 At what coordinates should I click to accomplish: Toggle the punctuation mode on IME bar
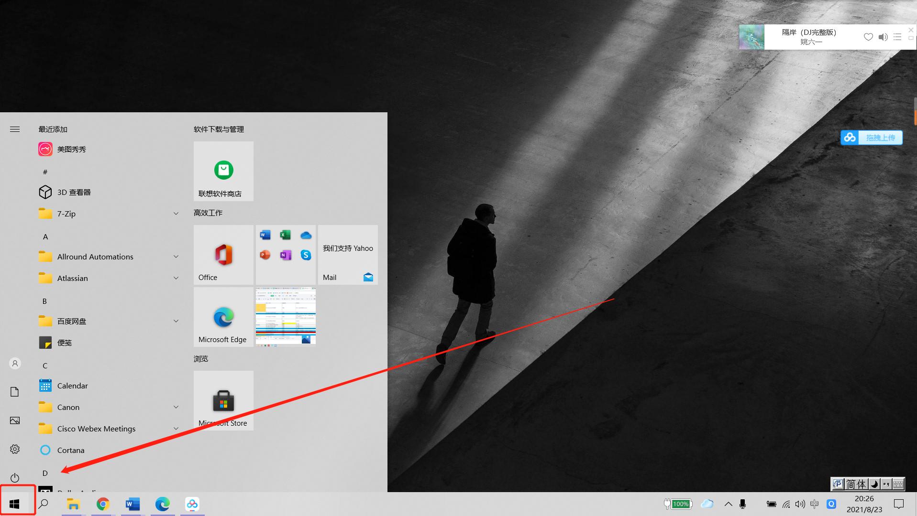886,484
